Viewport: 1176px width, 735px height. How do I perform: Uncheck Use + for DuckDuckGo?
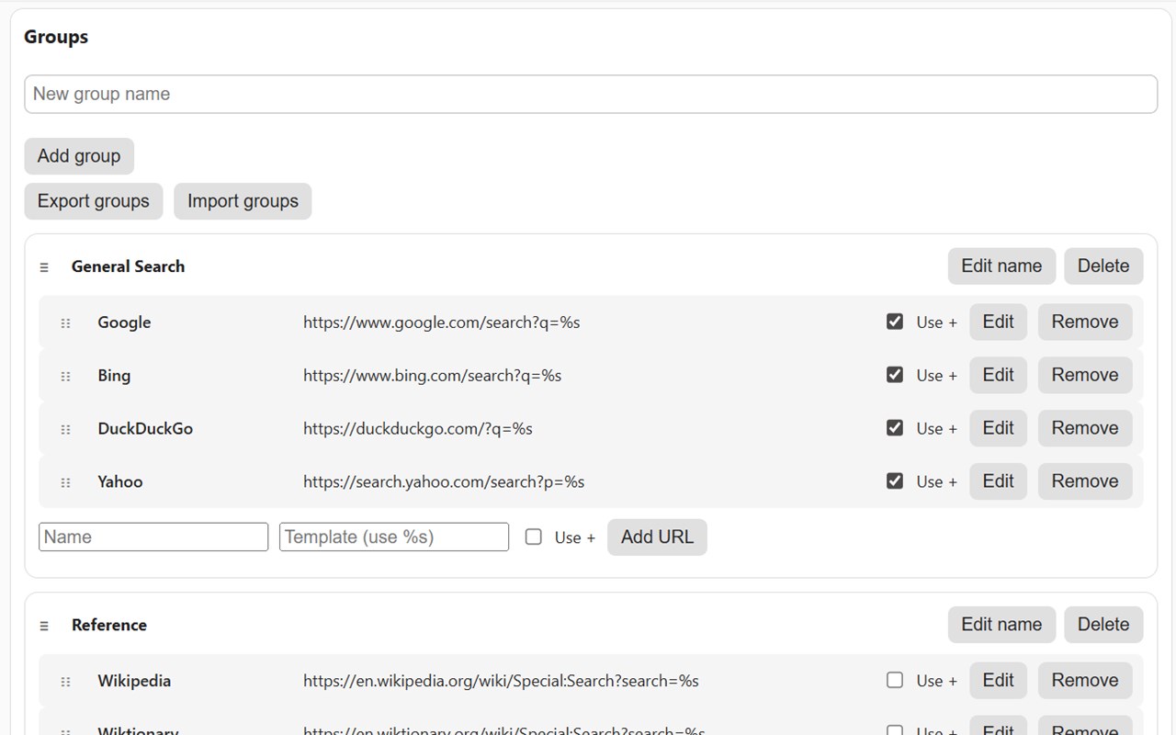(895, 428)
